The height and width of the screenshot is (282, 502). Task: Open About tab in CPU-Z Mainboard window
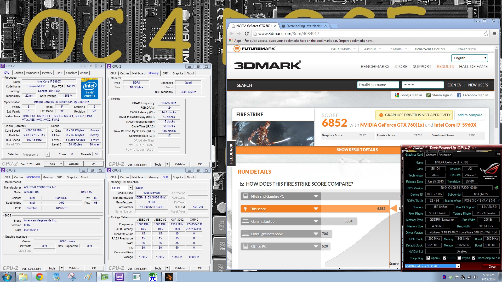pyautogui.click(x=84, y=178)
